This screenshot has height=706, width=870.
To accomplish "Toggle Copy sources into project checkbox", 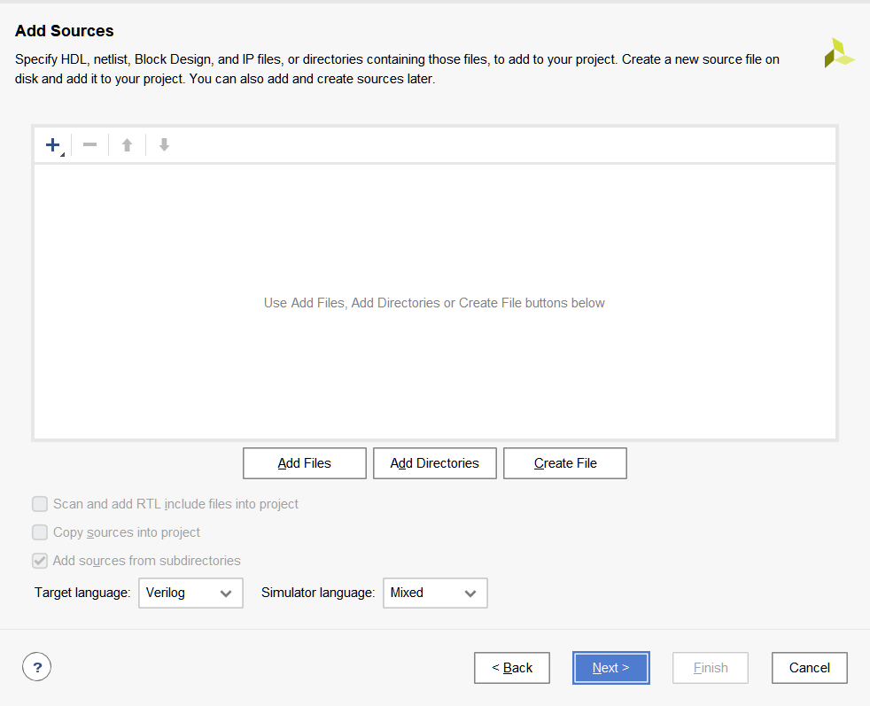I will (x=40, y=532).
